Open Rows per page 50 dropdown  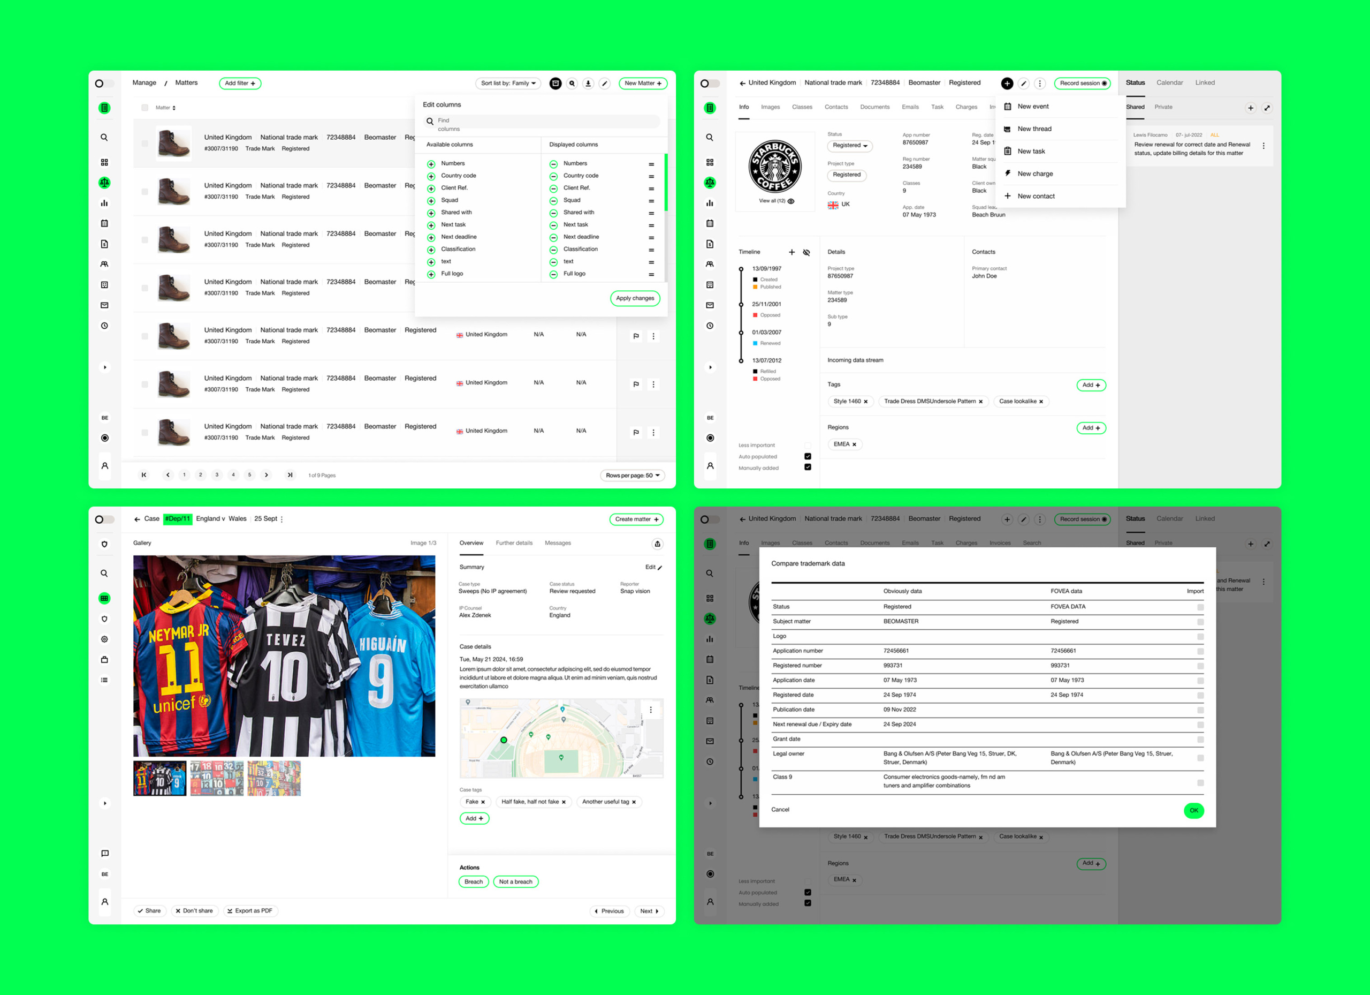632,475
